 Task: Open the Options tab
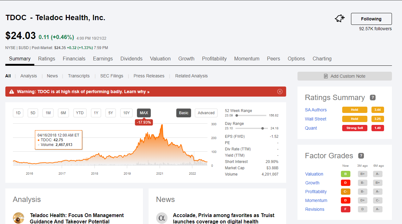(296, 59)
